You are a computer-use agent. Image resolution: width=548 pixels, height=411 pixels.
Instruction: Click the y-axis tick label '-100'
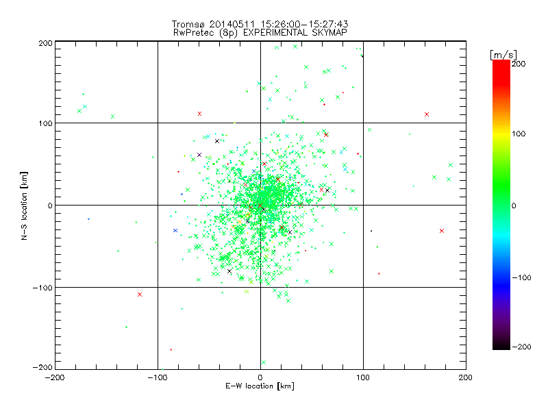(42, 288)
